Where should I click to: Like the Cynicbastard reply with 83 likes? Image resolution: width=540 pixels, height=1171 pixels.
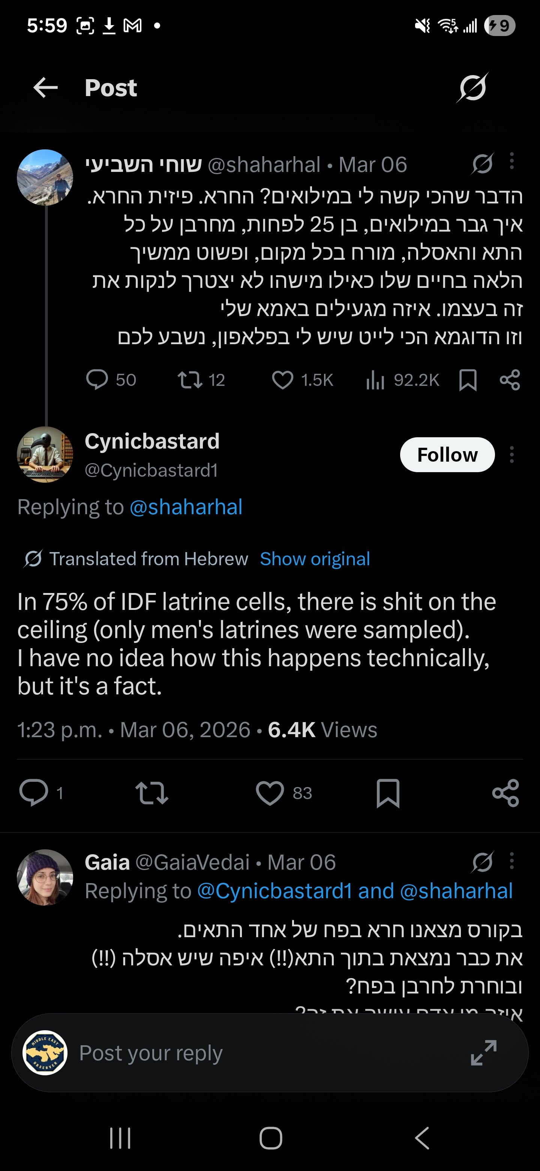click(x=270, y=793)
